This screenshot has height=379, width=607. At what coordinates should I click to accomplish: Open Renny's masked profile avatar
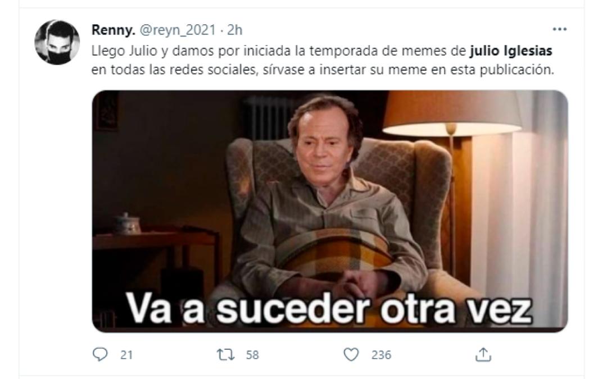(x=57, y=42)
